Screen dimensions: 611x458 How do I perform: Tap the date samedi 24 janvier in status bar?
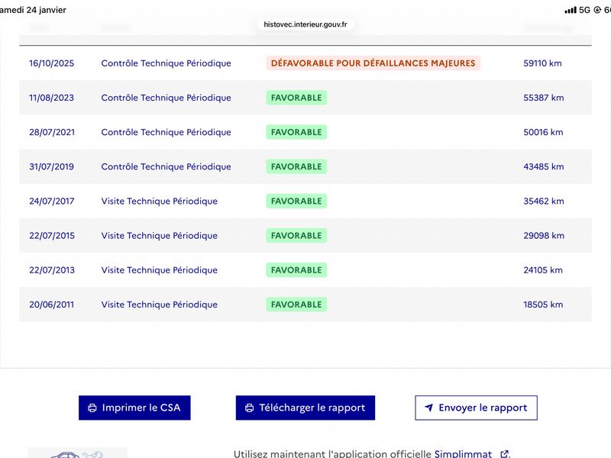pyautogui.click(x=33, y=10)
